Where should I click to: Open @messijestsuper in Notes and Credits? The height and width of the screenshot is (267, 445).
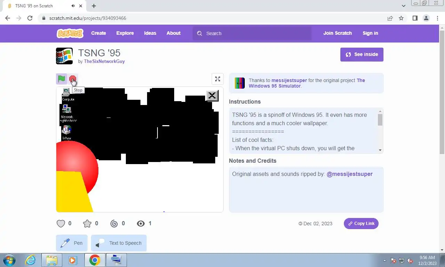tap(349, 174)
